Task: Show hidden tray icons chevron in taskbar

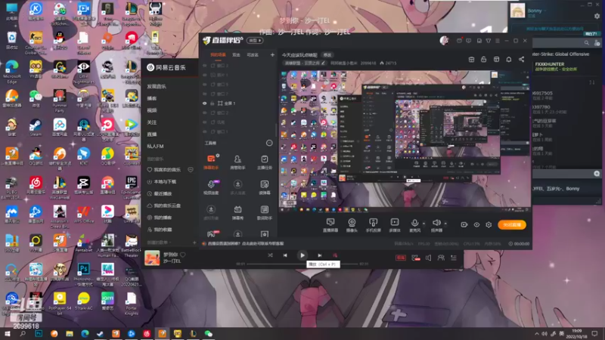Action: [x=536, y=334]
